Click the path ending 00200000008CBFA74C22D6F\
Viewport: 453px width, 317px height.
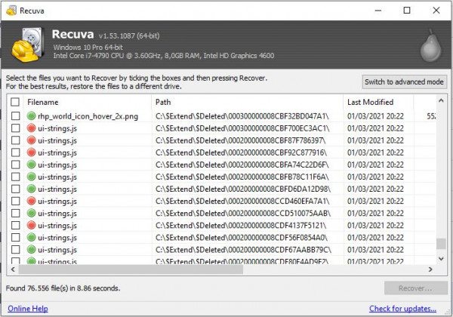(x=242, y=165)
